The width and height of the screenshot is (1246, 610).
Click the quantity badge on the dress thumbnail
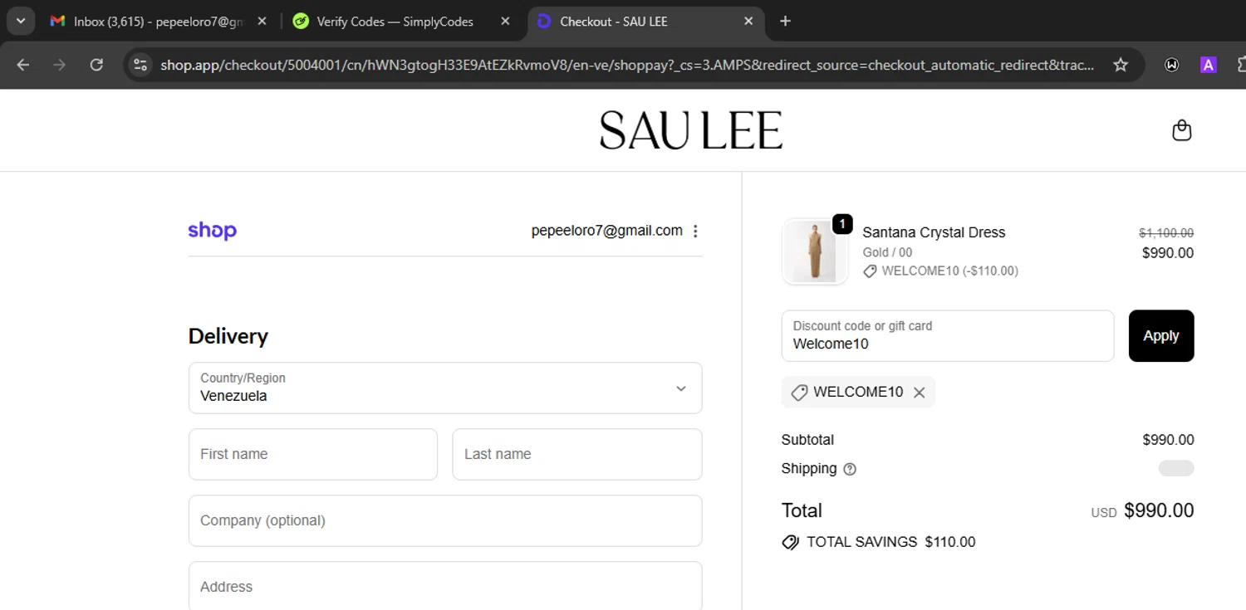[842, 223]
